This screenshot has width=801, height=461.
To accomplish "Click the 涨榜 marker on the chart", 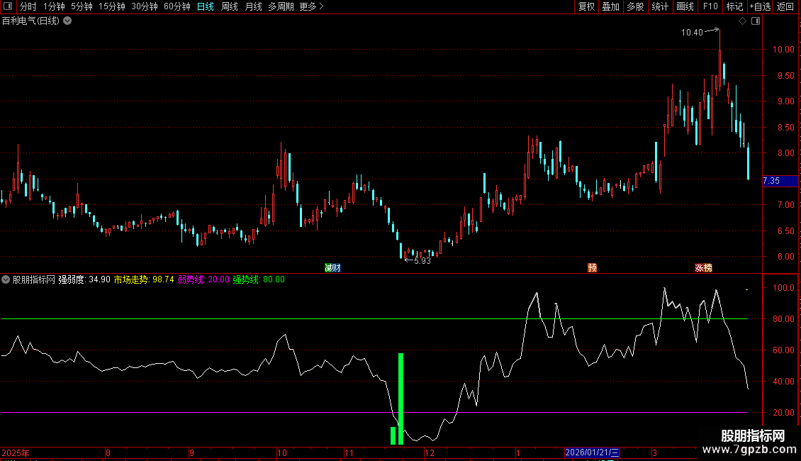I will click(x=703, y=268).
